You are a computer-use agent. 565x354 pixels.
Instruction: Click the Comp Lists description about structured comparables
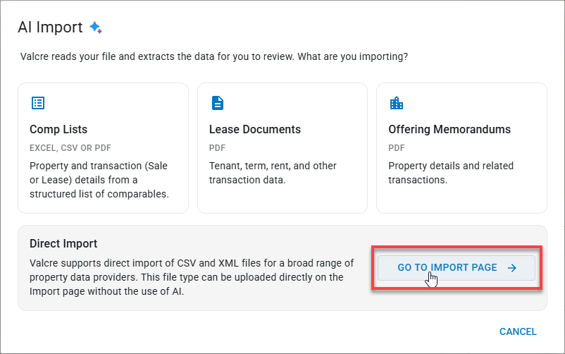pos(99,180)
